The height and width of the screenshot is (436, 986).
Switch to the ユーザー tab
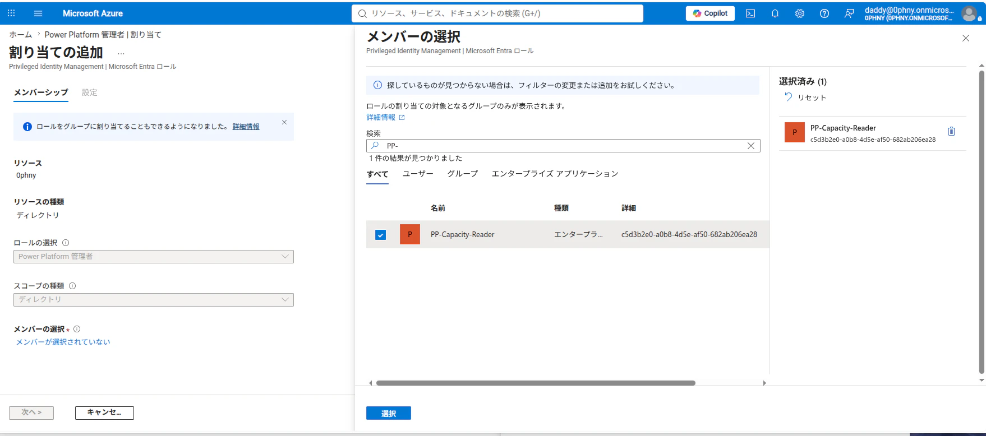coord(418,174)
